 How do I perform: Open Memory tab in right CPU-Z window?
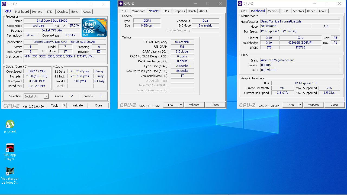tap(273, 11)
